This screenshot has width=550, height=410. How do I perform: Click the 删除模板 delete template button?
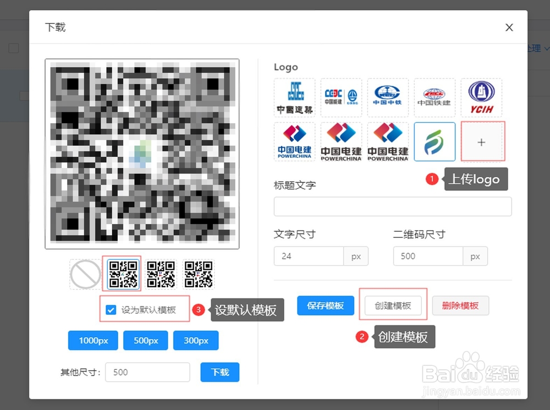pyautogui.click(x=460, y=305)
